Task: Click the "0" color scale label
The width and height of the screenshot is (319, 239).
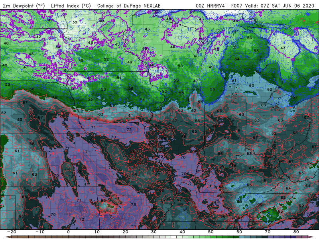Action: (68, 232)
